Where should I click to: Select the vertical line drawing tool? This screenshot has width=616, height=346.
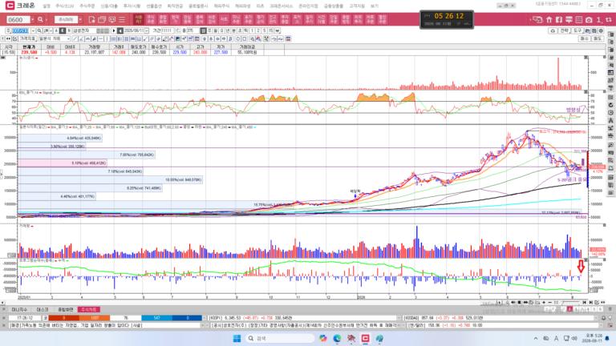107,38
